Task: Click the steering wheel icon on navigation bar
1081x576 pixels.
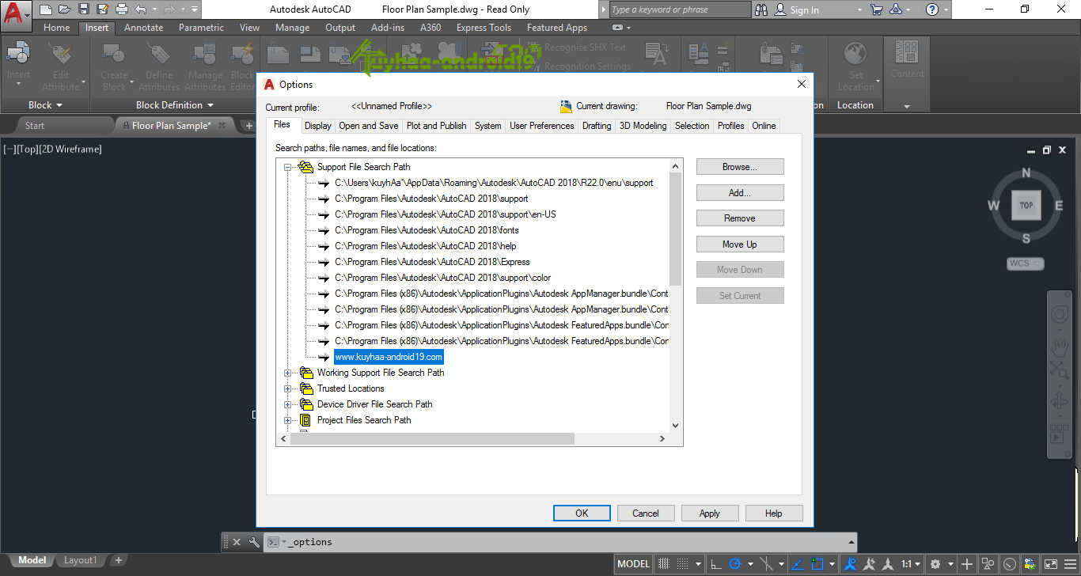Action: [x=1060, y=314]
